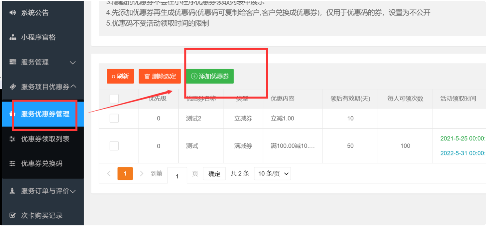Click the 满100.00减10… content cell
The width and height of the screenshot is (486, 227).
pyautogui.click(x=293, y=146)
